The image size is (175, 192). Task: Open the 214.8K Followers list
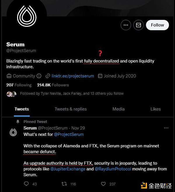[53, 85]
